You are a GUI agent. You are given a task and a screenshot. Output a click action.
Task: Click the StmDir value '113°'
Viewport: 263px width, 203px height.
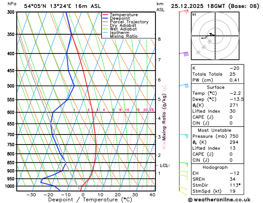click(235, 185)
